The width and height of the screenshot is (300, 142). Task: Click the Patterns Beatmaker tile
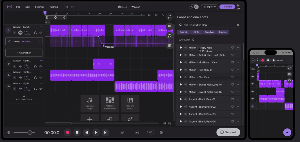point(110,103)
